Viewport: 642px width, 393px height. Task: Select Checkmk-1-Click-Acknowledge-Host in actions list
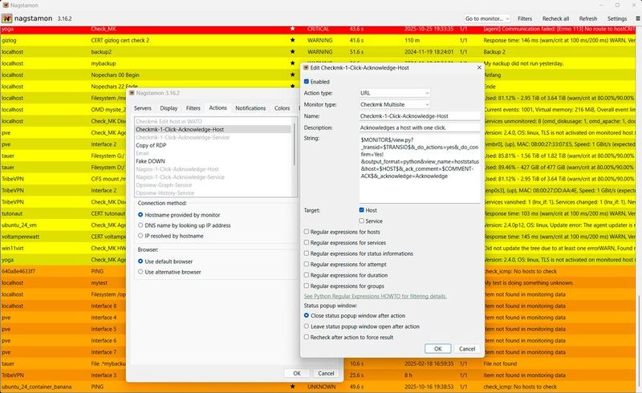coord(213,129)
